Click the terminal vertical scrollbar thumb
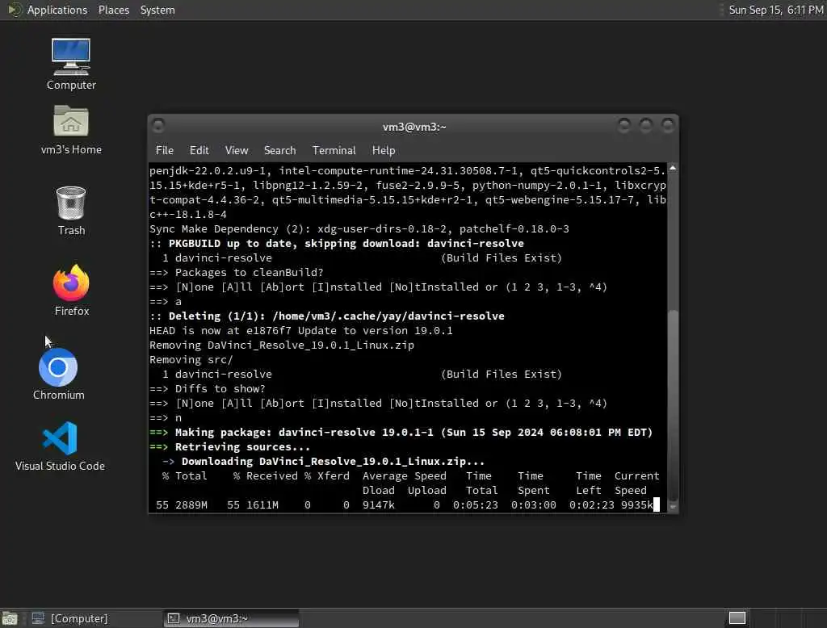Screen dimensions: 827x628 pyautogui.click(x=673, y=404)
